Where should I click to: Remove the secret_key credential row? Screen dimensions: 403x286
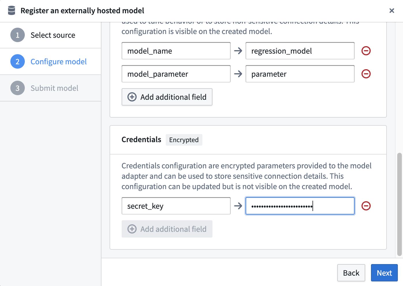point(366,206)
